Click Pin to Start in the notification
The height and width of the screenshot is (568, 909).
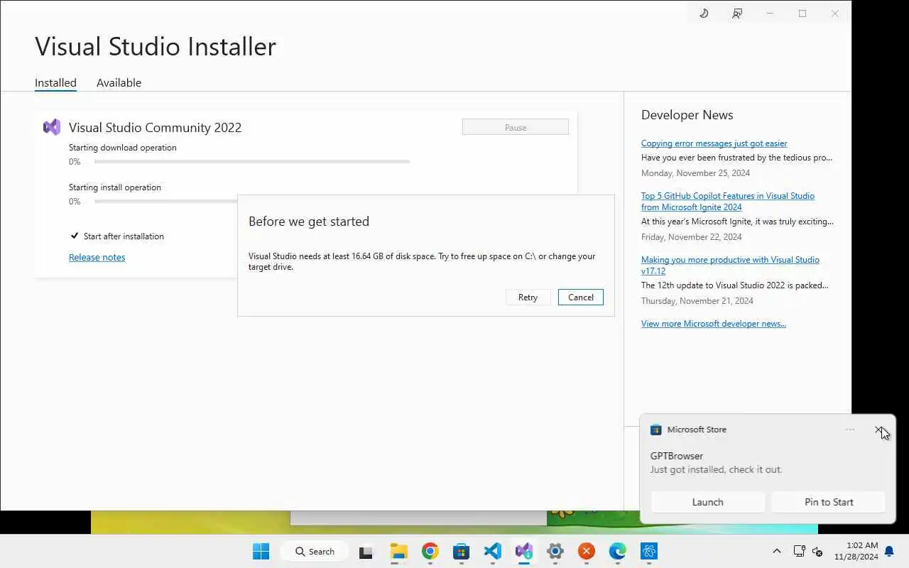point(829,502)
